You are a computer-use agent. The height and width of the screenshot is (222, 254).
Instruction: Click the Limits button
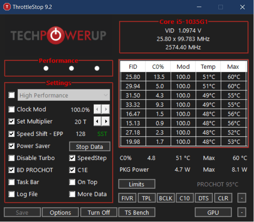[137, 184]
